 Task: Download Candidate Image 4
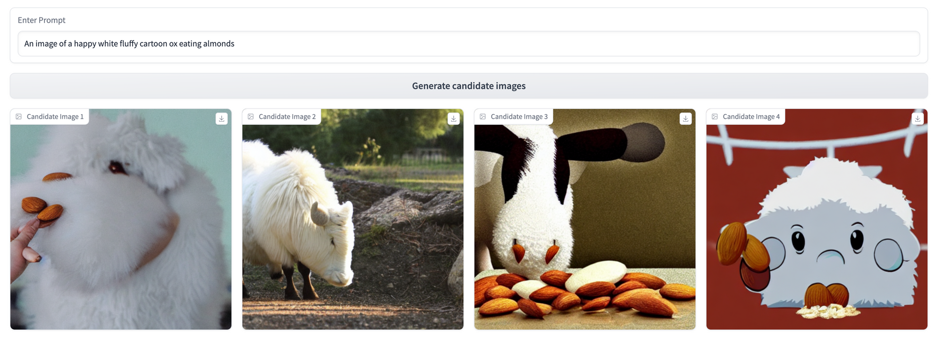coord(918,118)
